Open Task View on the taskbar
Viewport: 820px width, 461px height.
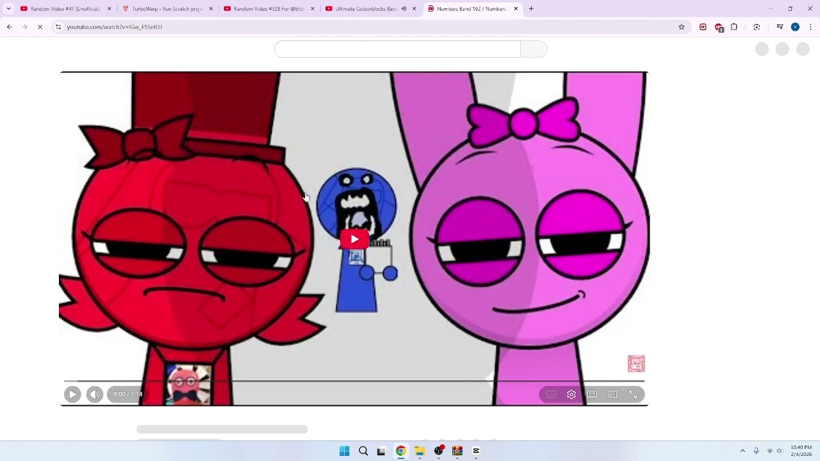click(382, 451)
